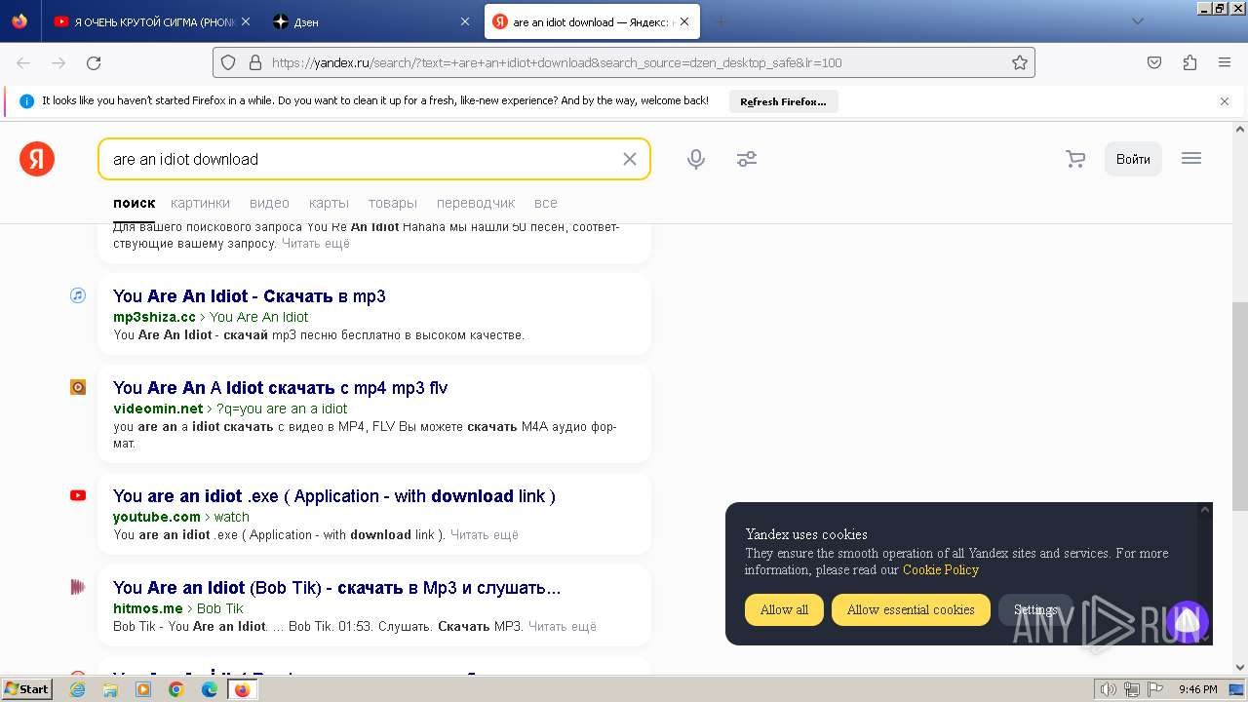Open search filter settings icon
Viewport: 1248px width, 702px height.
(747, 159)
